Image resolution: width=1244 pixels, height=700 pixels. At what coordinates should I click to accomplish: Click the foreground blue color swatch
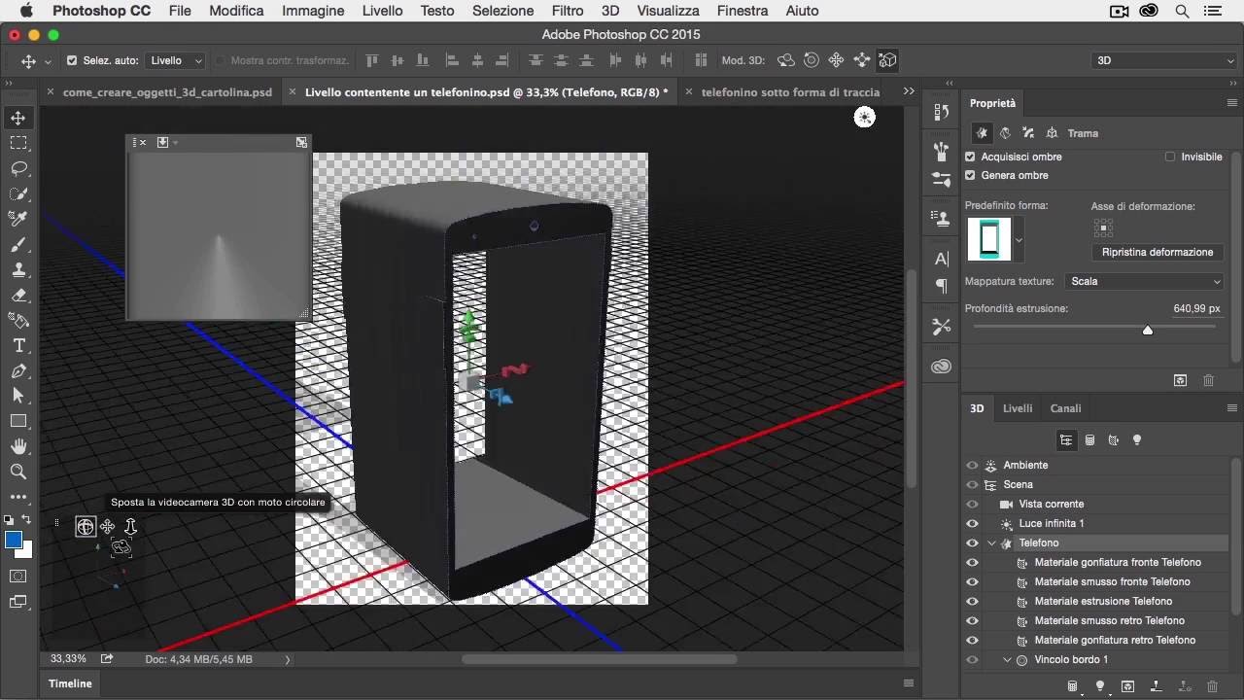tap(14, 541)
